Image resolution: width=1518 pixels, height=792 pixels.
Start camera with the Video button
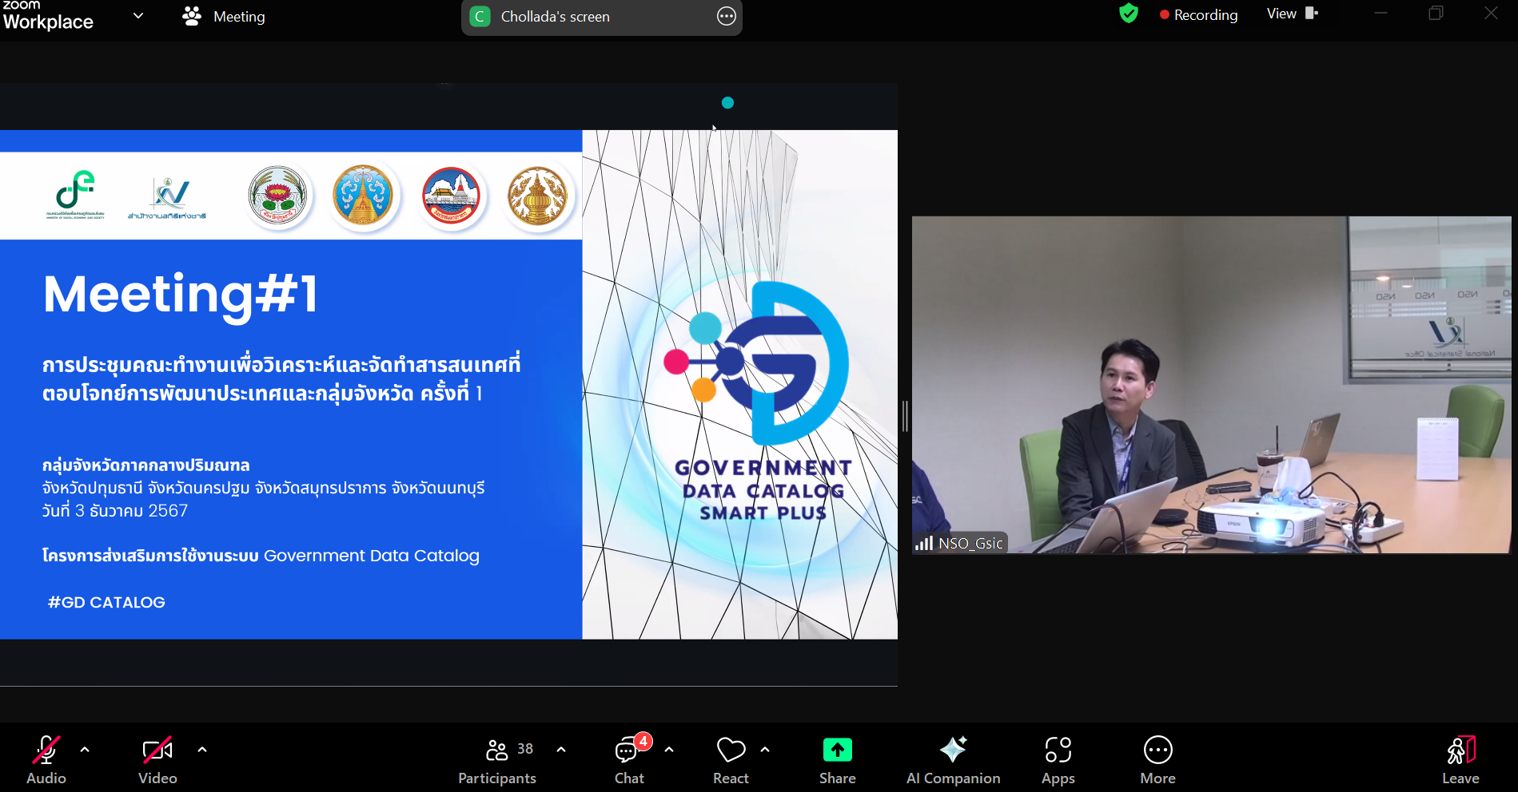pyautogui.click(x=157, y=759)
